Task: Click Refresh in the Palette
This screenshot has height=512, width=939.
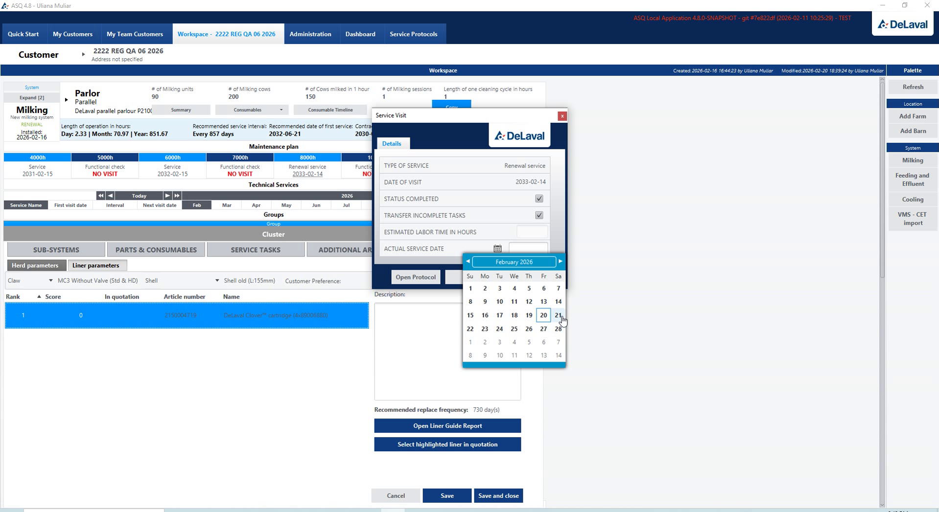Action: (913, 87)
